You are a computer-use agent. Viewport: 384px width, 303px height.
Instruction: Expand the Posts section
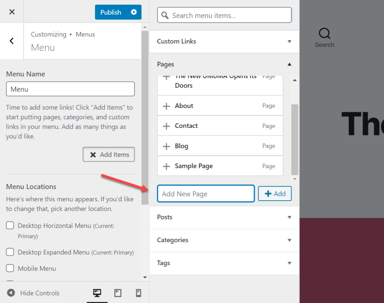coord(224,217)
